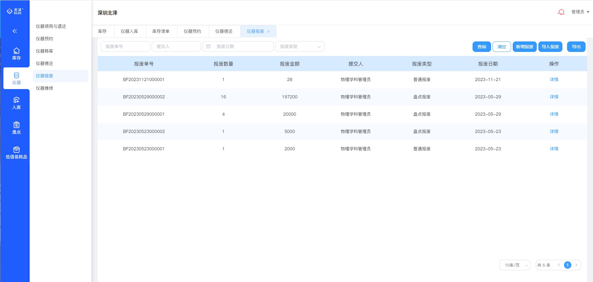
Task: Switch to the 仪器入库 tab
Action: (x=129, y=31)
